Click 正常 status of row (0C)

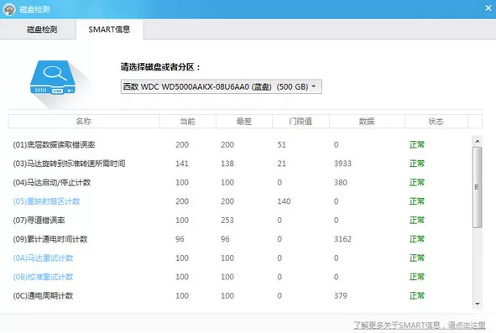click(417, 296)
